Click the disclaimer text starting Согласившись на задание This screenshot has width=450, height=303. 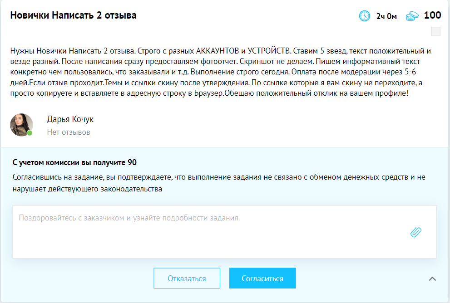click(219, 183)
